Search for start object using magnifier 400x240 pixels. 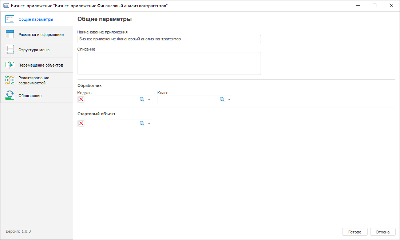click(x=142, y=124)
